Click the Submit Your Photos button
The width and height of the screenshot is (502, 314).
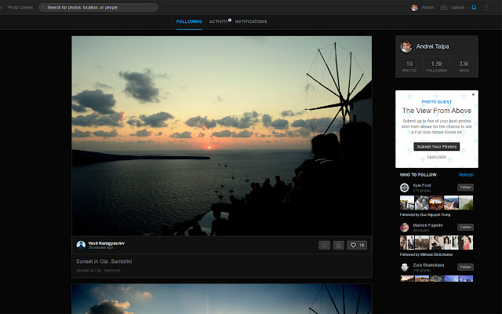437,147
